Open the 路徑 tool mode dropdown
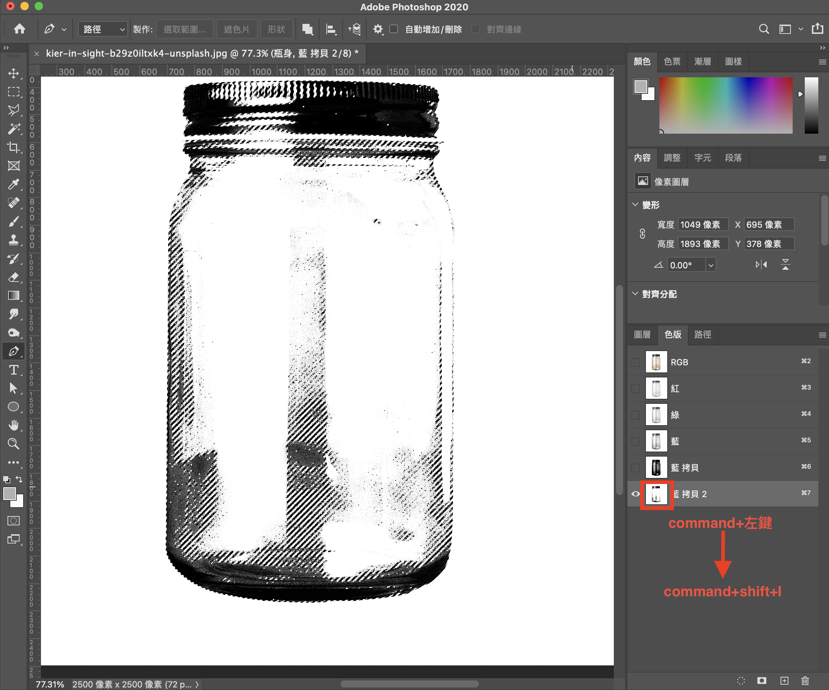The image size is (829, 690). (x=103, y=29)
